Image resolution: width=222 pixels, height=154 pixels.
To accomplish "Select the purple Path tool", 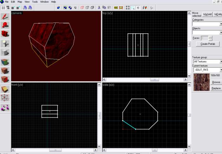I will pos(5,107).
